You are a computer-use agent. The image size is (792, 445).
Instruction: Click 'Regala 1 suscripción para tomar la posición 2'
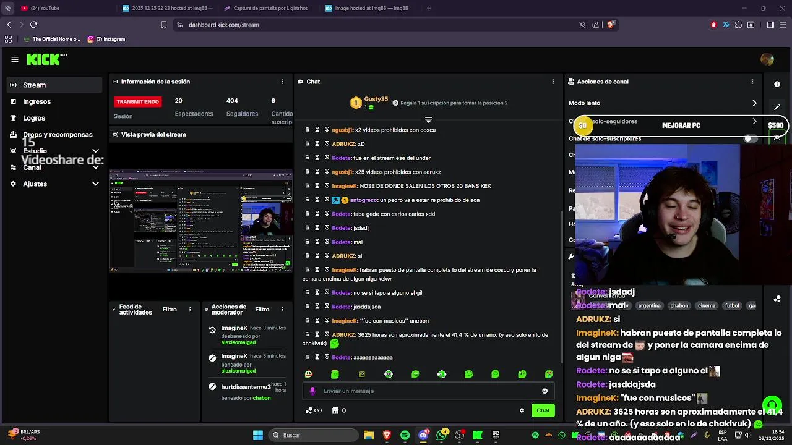click(x=454, y=103)
